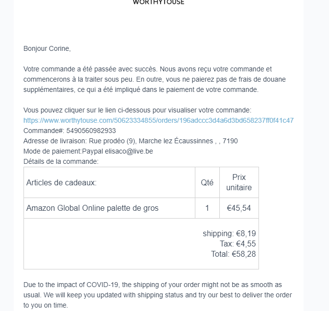Click the quantity cell showing 1
This screenshot has width=329, height=311.
207,208
